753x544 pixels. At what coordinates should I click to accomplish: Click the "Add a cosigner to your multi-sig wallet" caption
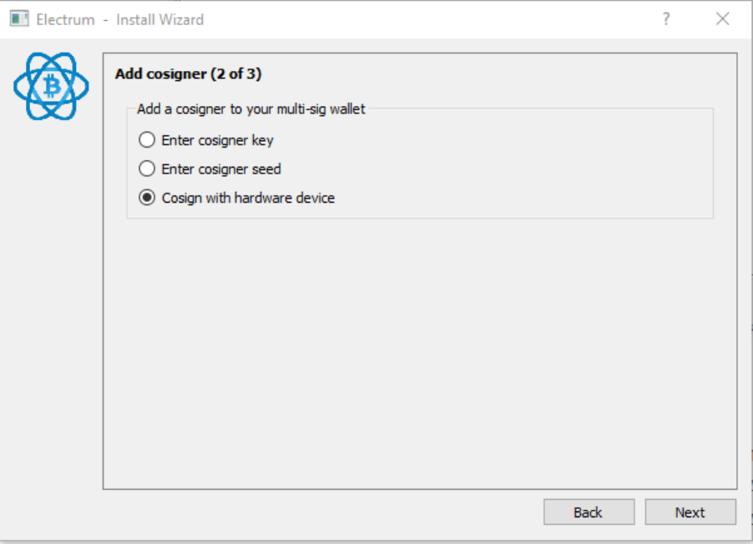pos(250,108)
